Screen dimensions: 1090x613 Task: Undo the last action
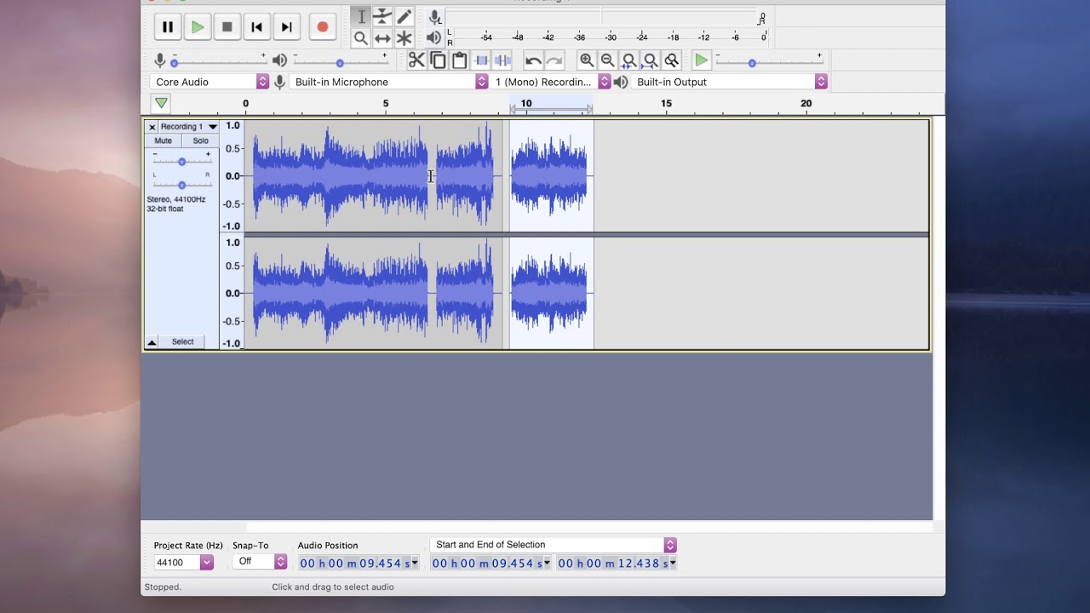point(533,60)
